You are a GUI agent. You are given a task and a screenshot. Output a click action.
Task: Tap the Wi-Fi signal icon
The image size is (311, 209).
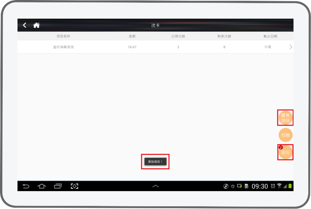coord(279,186)
